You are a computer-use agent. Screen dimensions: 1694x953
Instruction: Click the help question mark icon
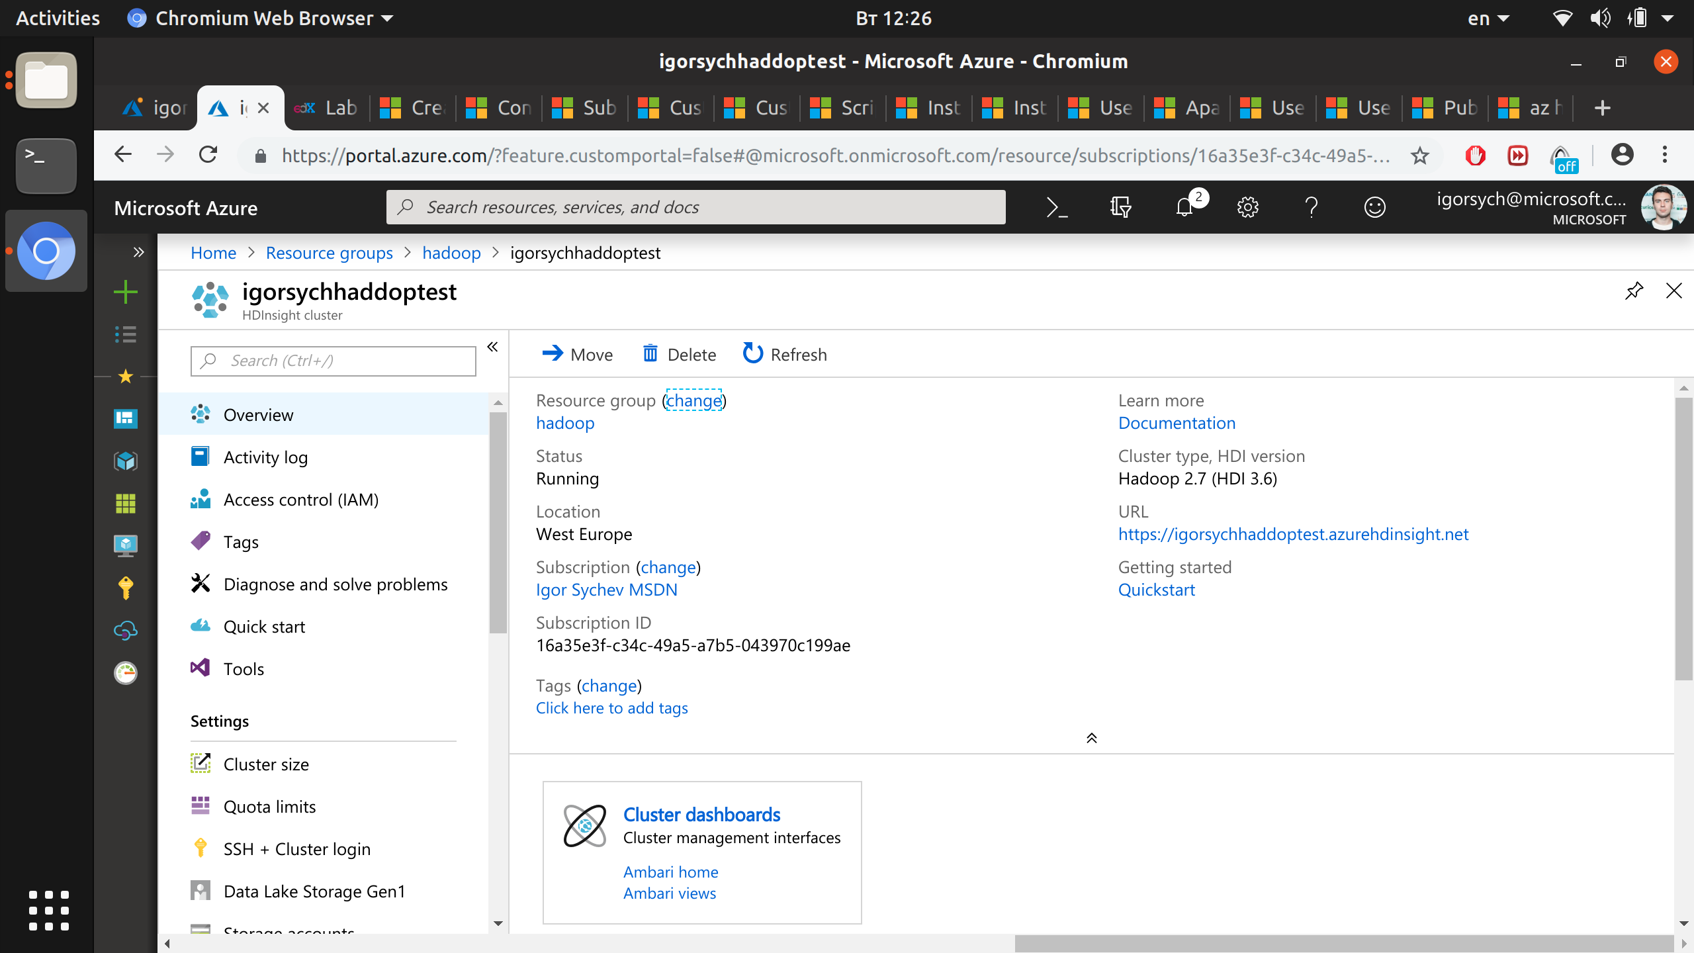tap(1312, 207)
